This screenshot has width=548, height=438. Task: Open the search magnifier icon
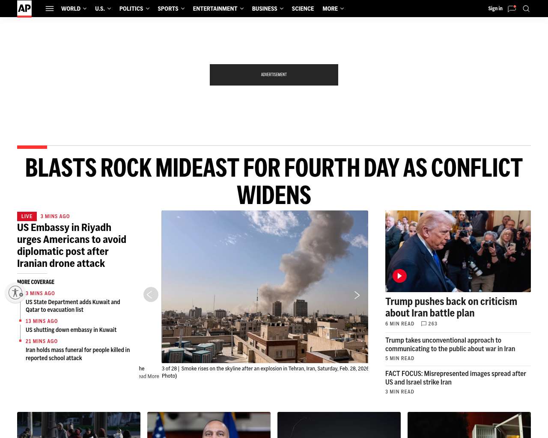[x=526, y=9]
